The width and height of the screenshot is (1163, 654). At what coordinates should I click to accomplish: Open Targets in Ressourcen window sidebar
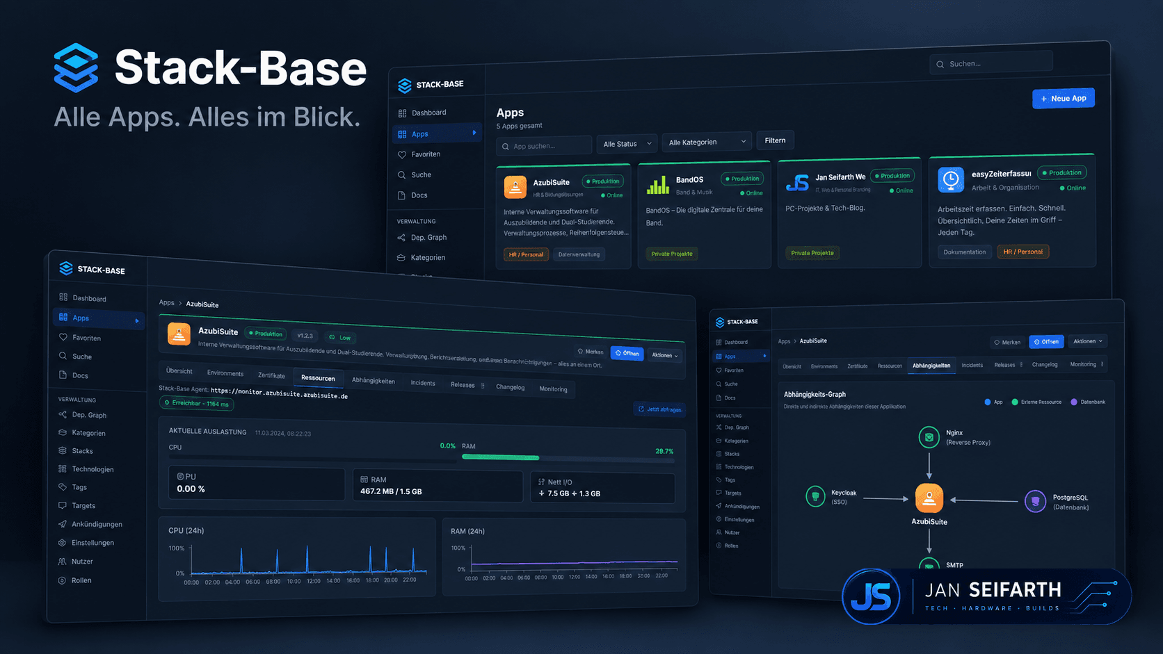coord(77,506)
